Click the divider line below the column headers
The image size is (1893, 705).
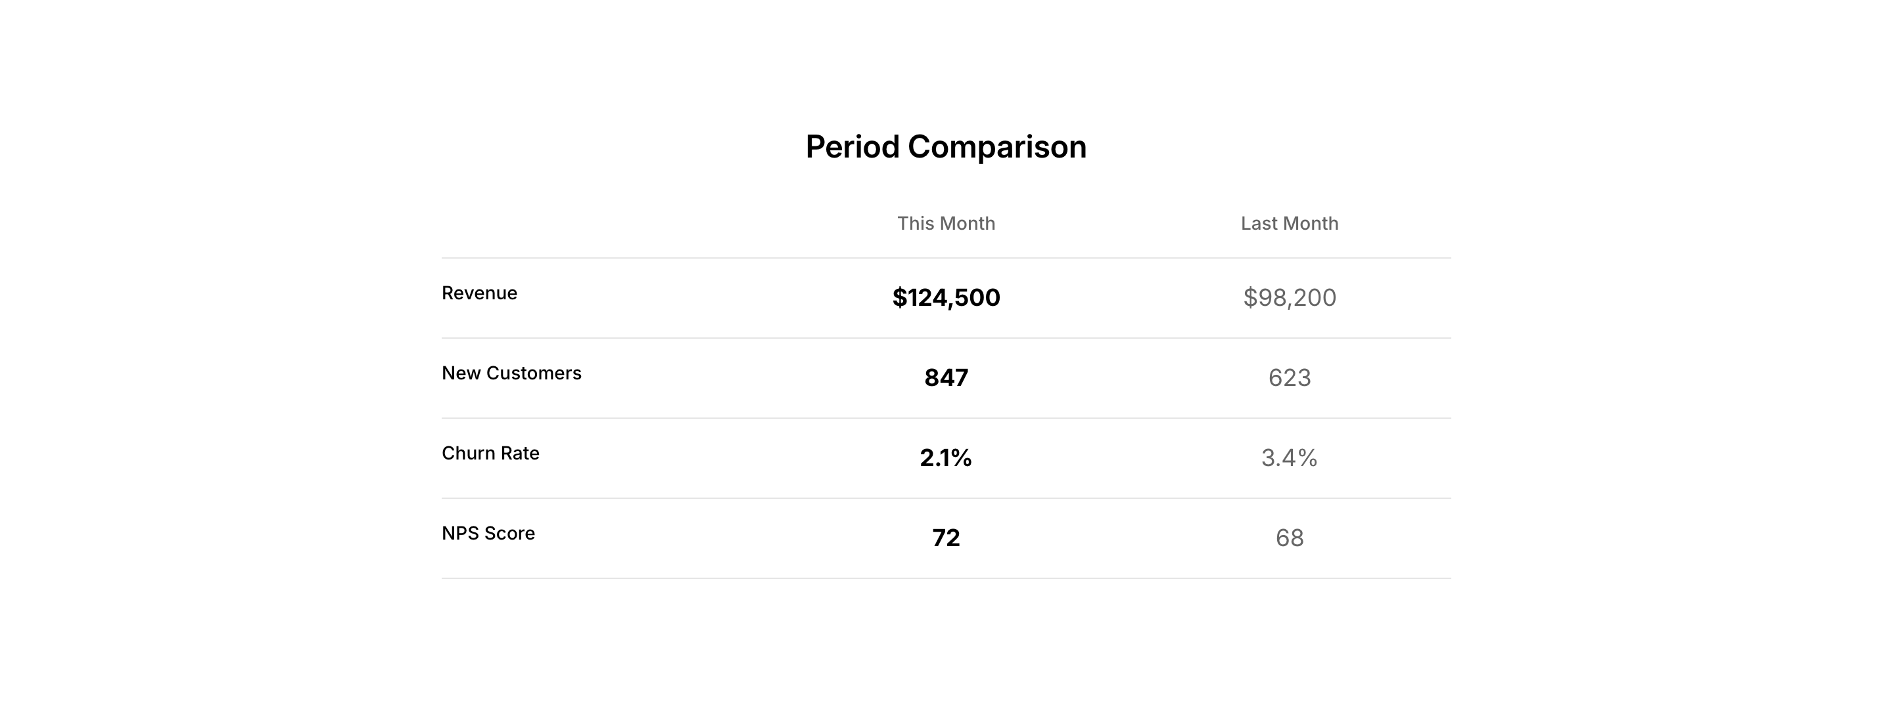click(946, 257)
